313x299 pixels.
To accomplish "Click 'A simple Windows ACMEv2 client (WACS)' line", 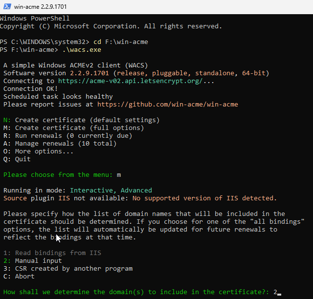I will [75, 65].
